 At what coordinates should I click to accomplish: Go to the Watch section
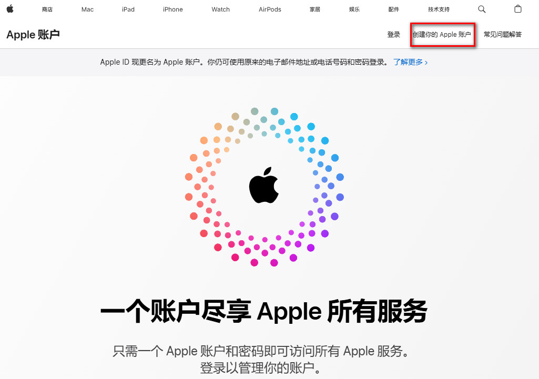221,9
